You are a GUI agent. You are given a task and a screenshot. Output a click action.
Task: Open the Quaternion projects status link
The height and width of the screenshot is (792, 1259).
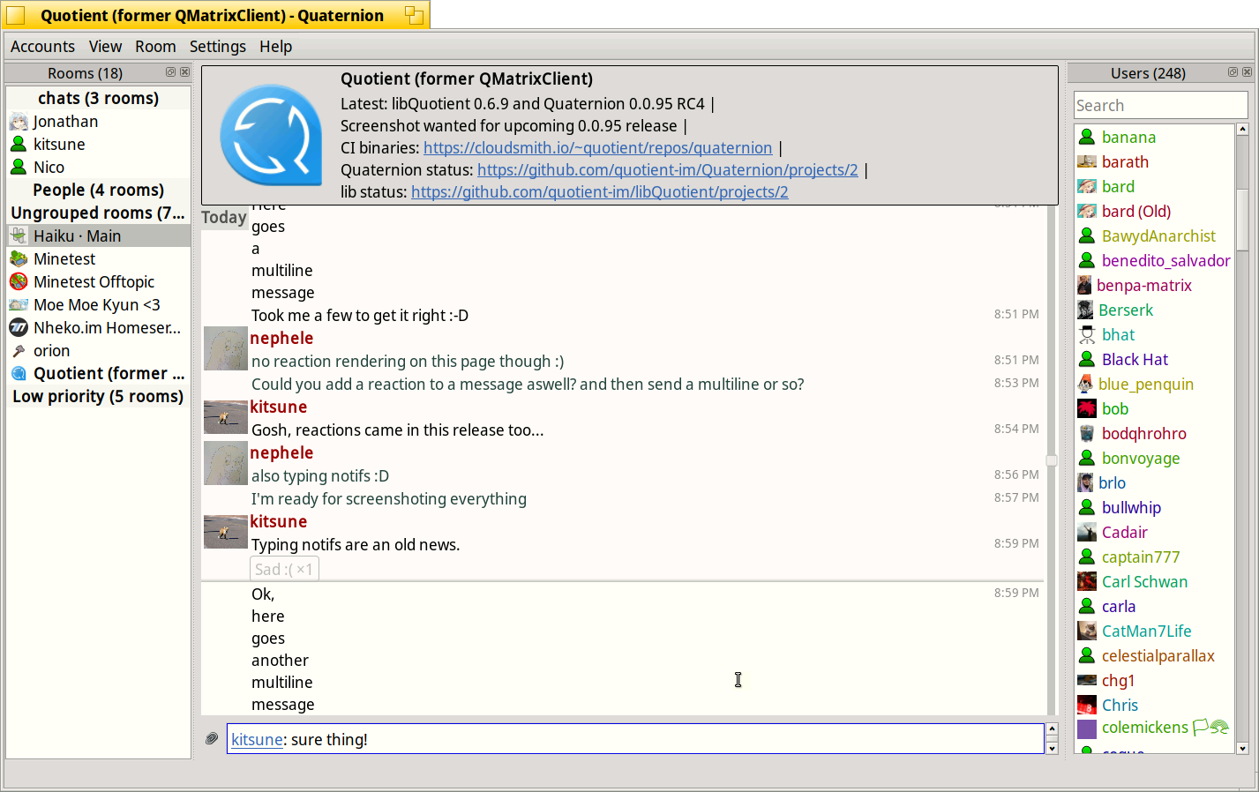(667, 170)
